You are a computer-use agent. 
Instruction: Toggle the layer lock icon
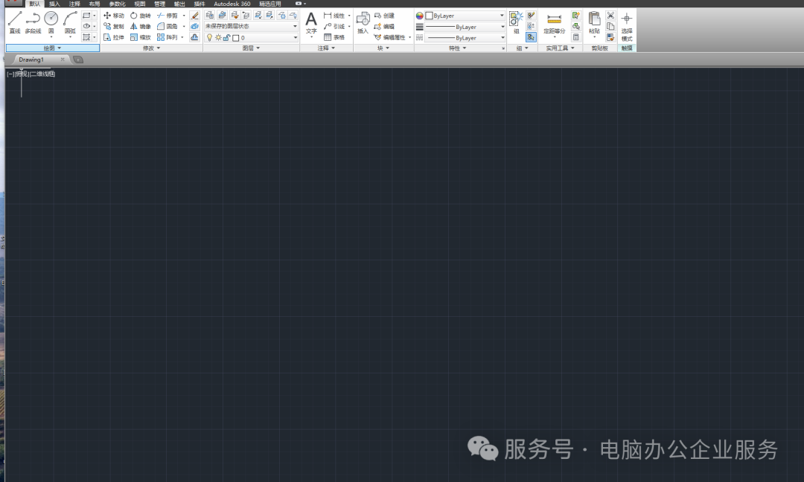coord(226,37)
